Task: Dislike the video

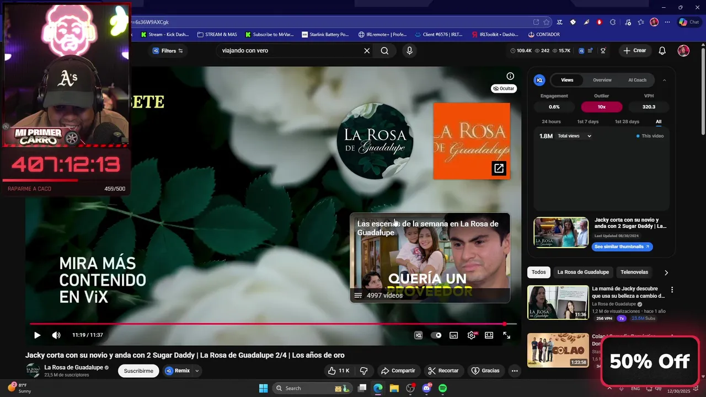Action: pos(363,371)
